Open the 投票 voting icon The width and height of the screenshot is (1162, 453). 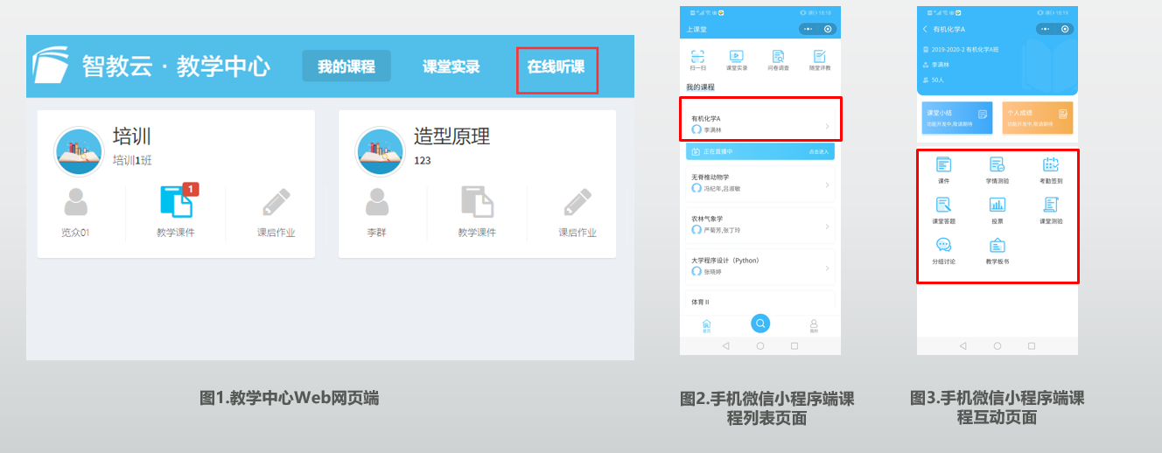(997, 206)
